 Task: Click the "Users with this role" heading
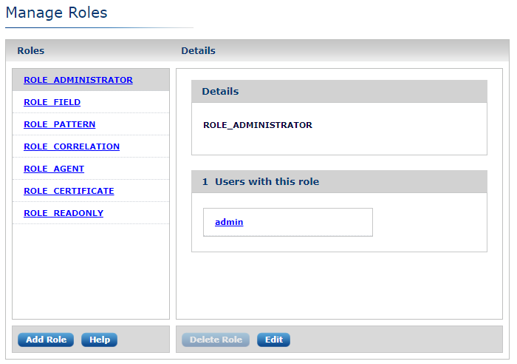[267, 181]
